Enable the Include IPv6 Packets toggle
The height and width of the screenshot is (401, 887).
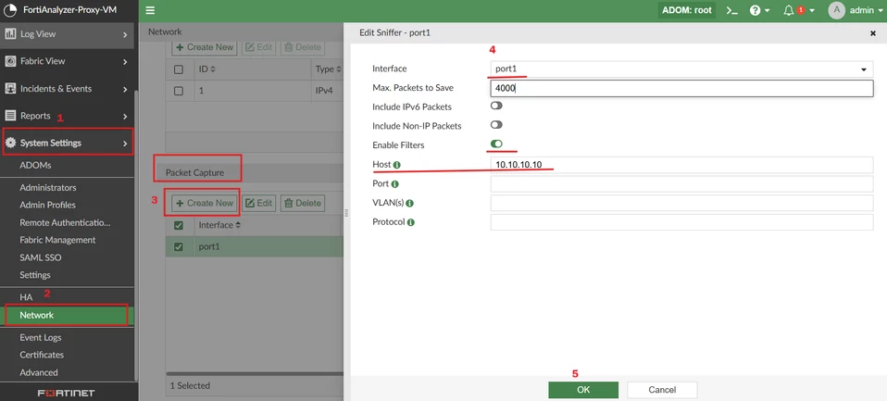[x=496, y=106]
